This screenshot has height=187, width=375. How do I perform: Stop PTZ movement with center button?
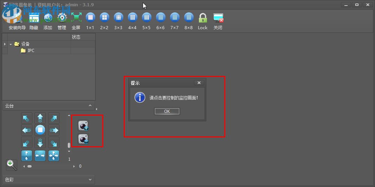pos(40,130)
